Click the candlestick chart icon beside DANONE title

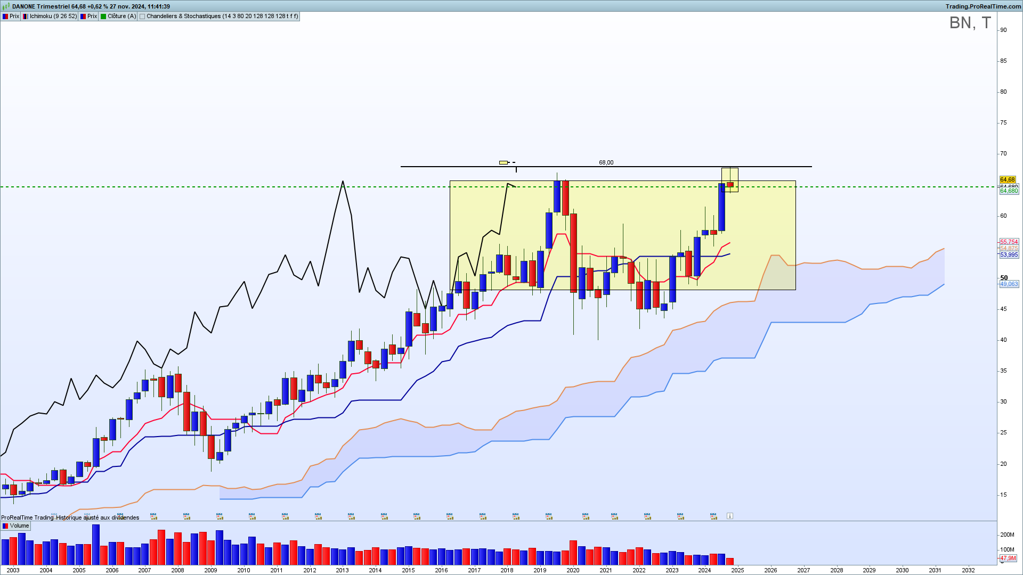click(x=7, y=6)
